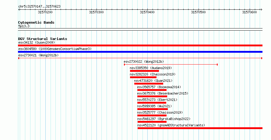Open esv2730022 (Wong2012b) label
This screenshot has width=271, height=140.
[x=144, y=62]
